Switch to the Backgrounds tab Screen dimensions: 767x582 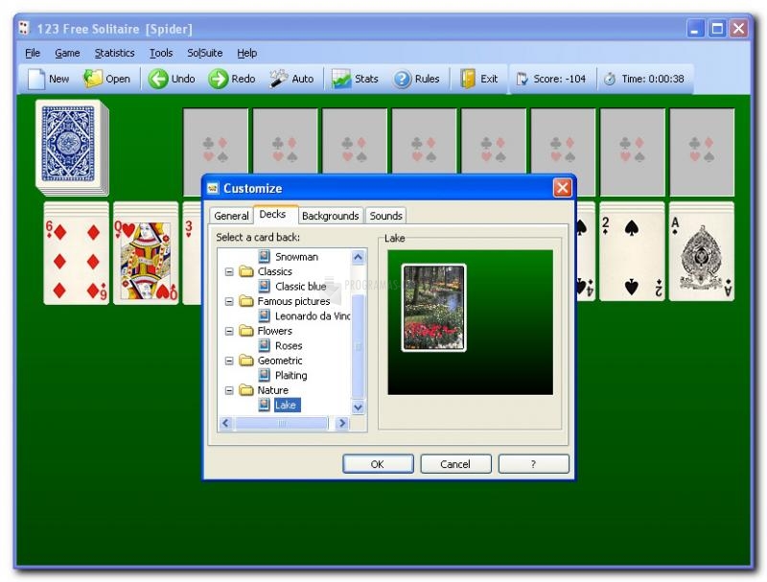click(x=330, y=216)
